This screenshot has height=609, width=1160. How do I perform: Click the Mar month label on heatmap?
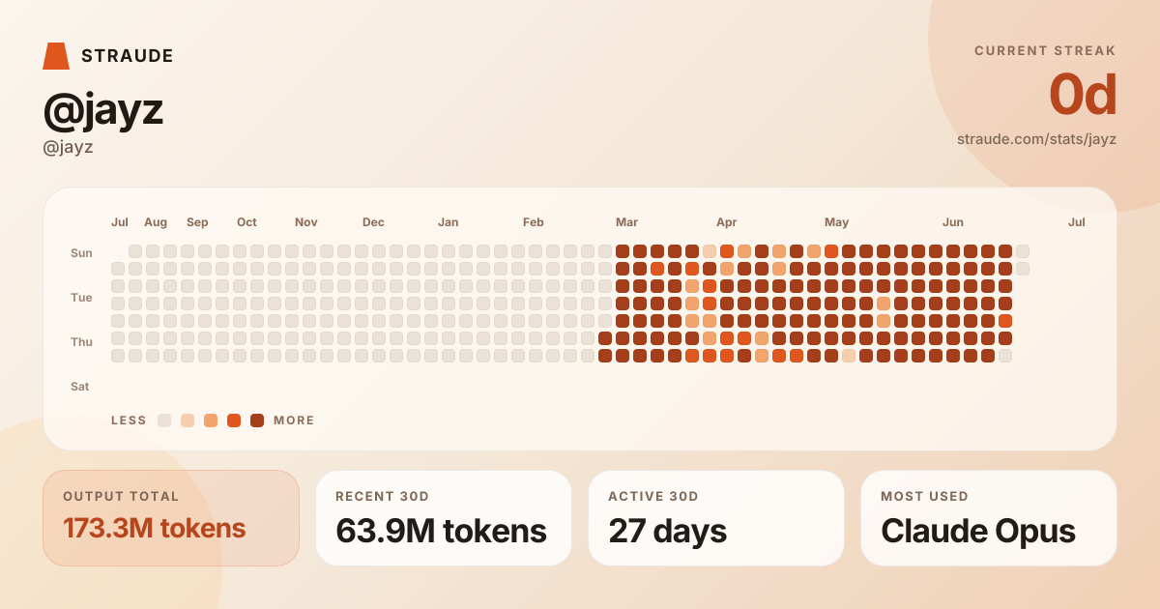pyautogui.click(x=626, y=222)
